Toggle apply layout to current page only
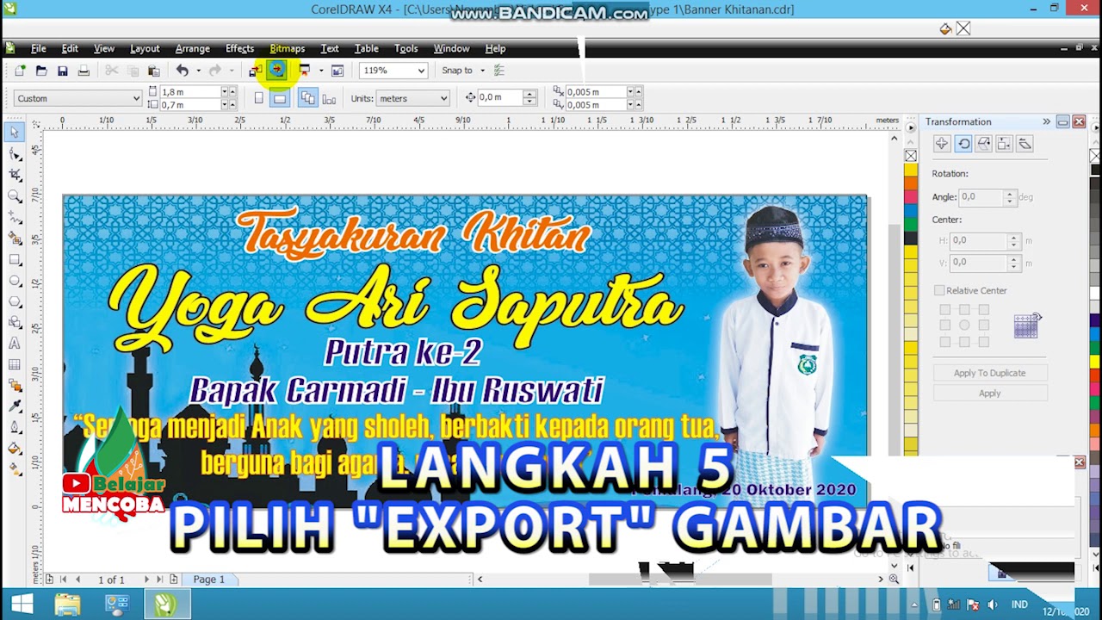 click(x=329, y=98)
